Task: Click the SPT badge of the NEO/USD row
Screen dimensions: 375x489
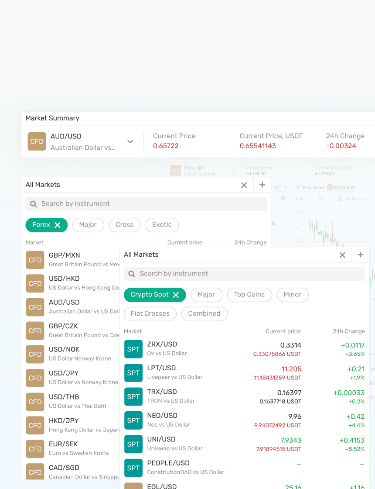Action: 133,420
